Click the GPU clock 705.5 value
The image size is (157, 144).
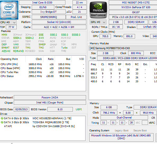point(105,36)
